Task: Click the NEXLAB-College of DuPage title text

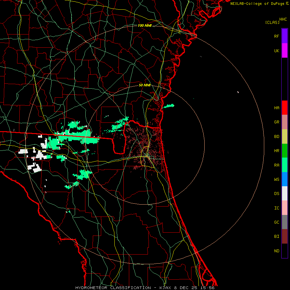Action: pyautogui.click(x=257, y=4)
